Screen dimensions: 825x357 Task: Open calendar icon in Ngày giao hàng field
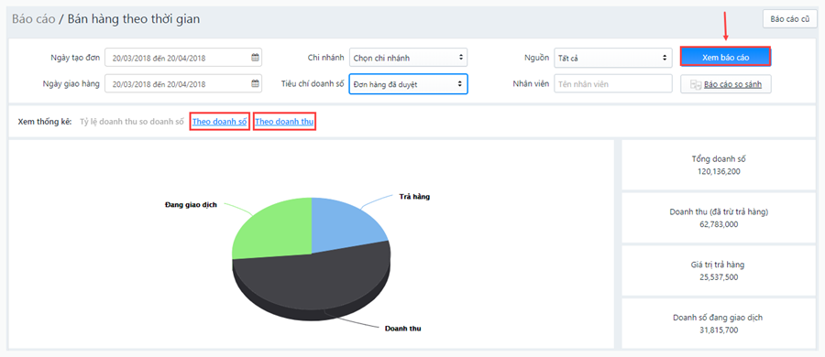(x=255, y=83)
